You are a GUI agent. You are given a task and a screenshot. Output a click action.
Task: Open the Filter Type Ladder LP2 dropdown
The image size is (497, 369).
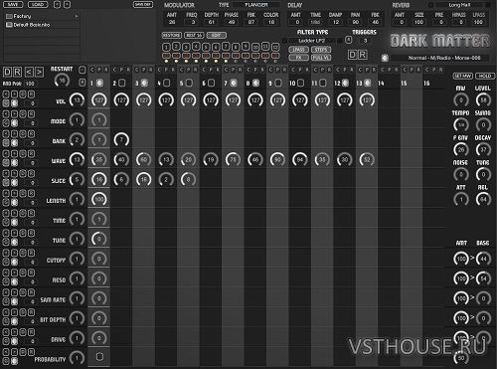311,41
